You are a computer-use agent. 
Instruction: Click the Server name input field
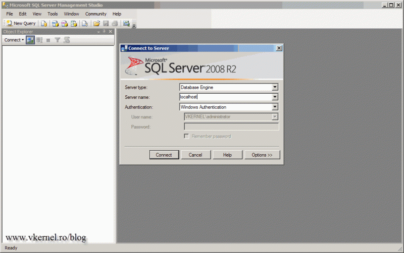click(x=226, y=97)
